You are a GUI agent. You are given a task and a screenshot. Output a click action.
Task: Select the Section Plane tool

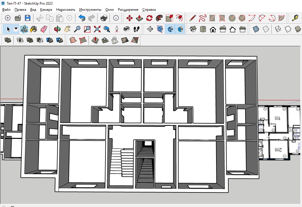point(150,29)
